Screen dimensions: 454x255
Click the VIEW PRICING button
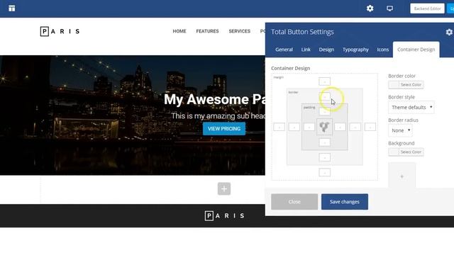pos(224,129)
